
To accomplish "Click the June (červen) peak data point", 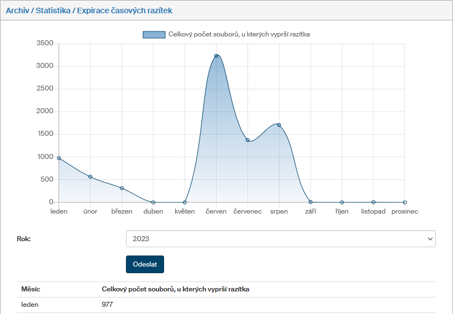I will coord(216,56).
